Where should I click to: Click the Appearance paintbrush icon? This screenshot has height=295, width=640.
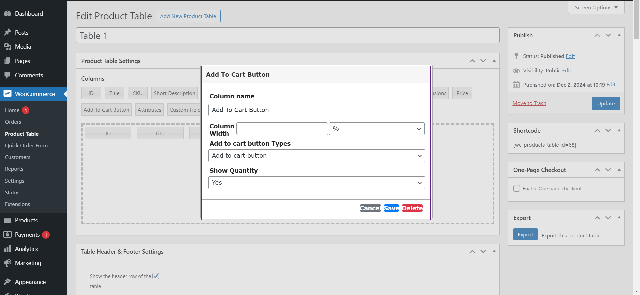coord(7,282)
